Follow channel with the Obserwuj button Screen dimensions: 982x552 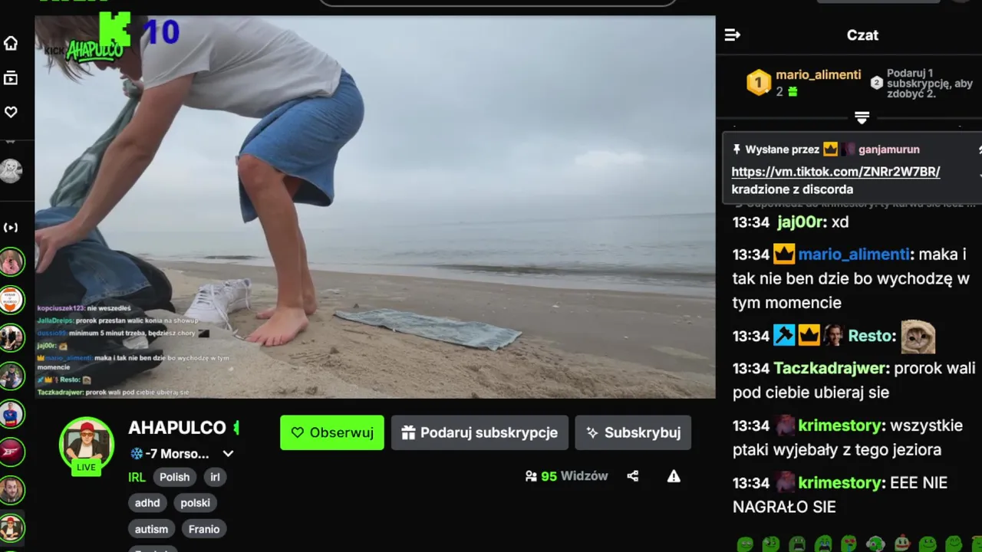click(332, 432)
